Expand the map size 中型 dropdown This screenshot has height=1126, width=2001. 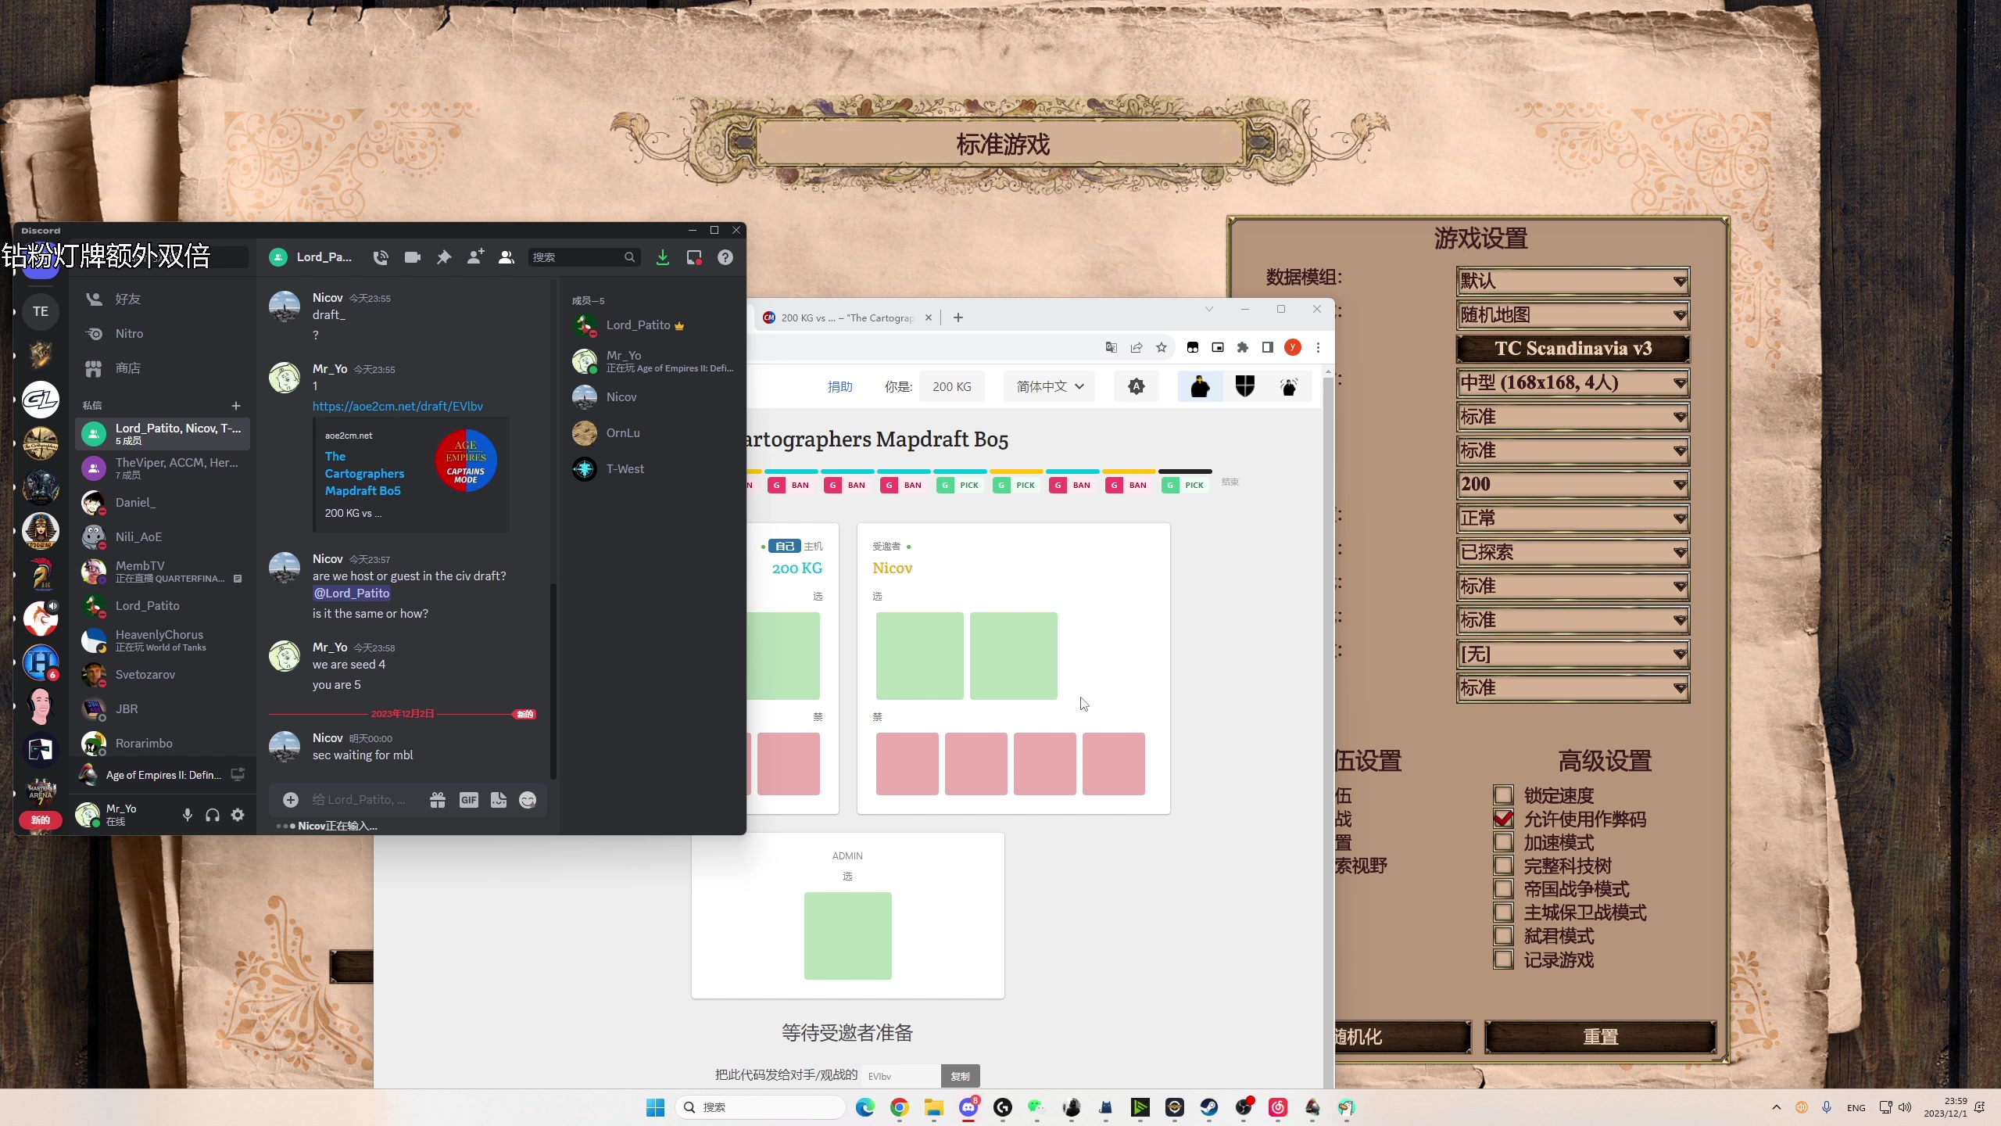point(1573,383)
